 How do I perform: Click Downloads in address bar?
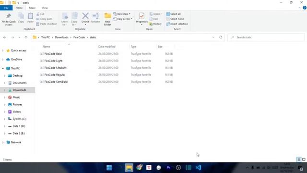pyautogui.click(x=62, y=37)
